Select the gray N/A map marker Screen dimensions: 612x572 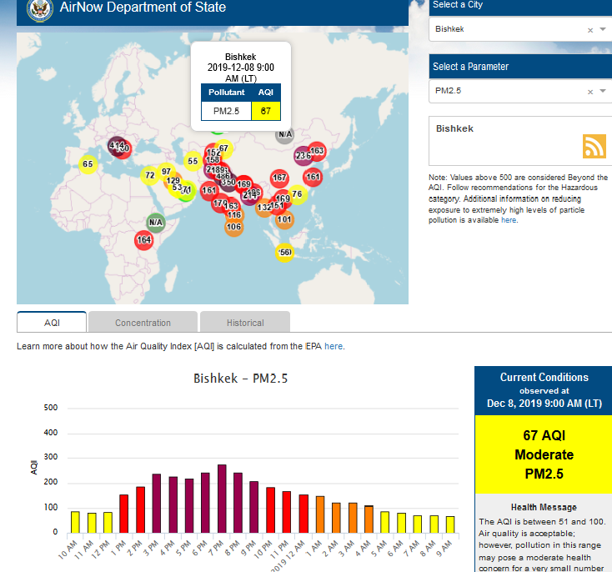(x=285, y=134)
